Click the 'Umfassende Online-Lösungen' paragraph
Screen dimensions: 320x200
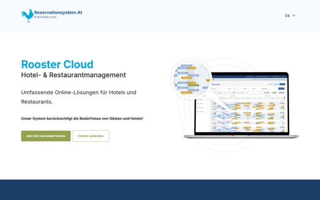[x=79, y=97]
